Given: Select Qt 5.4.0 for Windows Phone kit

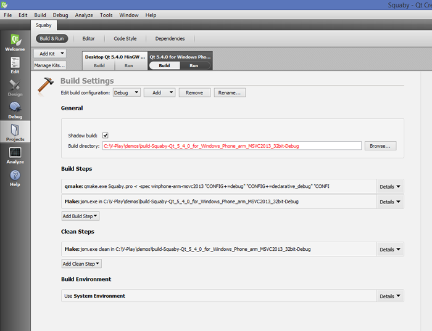Looking at the screenshot, I should click(180, 57).
